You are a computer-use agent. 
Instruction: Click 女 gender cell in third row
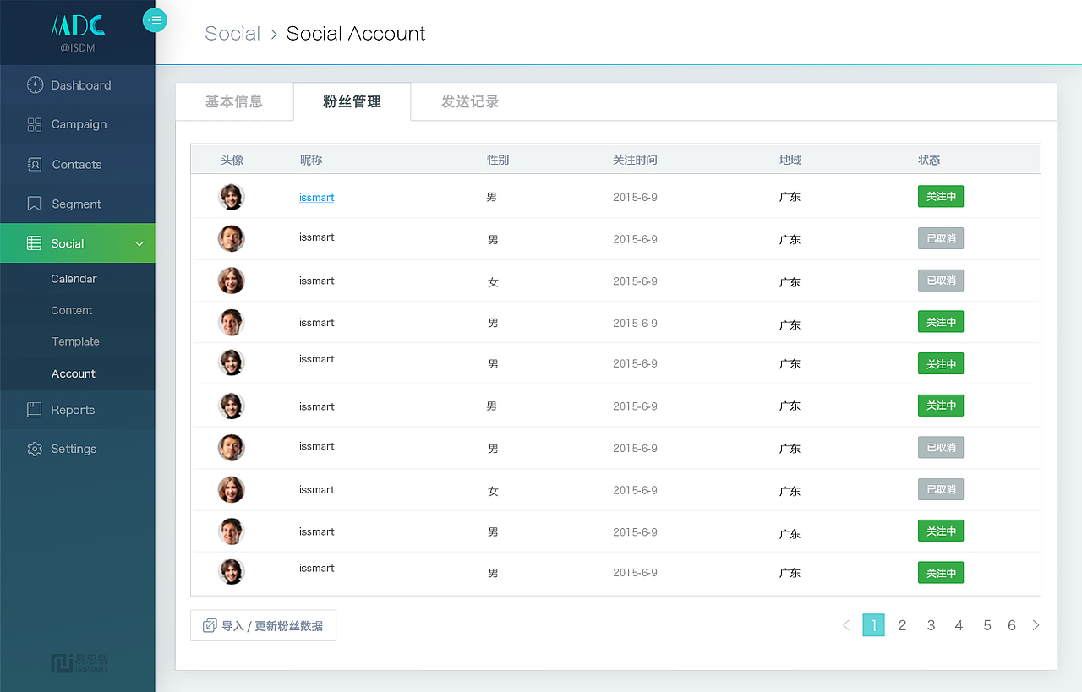click(x=493, y=282)
